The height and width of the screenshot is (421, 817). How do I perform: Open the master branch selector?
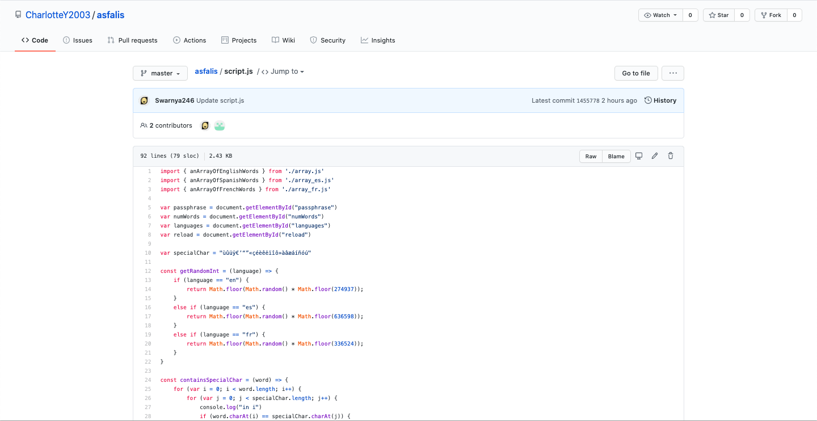point(160,73)
